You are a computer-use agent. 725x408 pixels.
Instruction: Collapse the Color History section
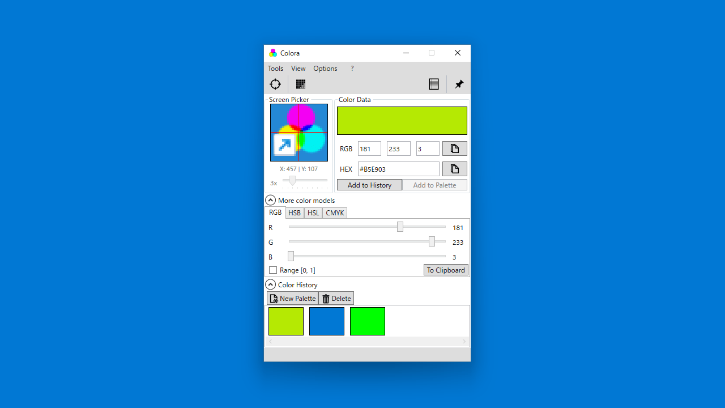click(271, 285)
